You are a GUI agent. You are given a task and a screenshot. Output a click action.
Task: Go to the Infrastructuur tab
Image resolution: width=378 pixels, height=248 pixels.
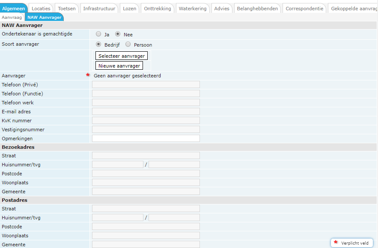click(99, 9)
